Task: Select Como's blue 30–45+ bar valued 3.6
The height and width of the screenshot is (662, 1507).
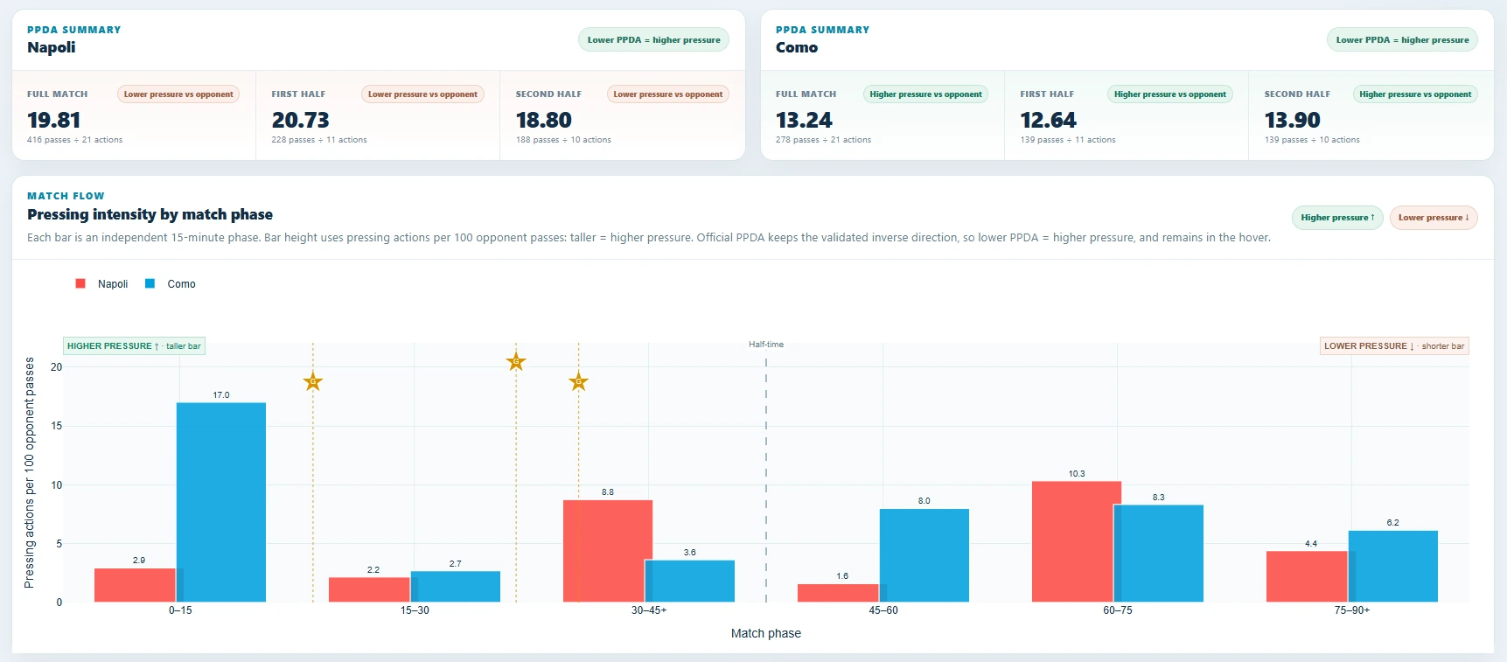Action: click(x=690, y=581)
